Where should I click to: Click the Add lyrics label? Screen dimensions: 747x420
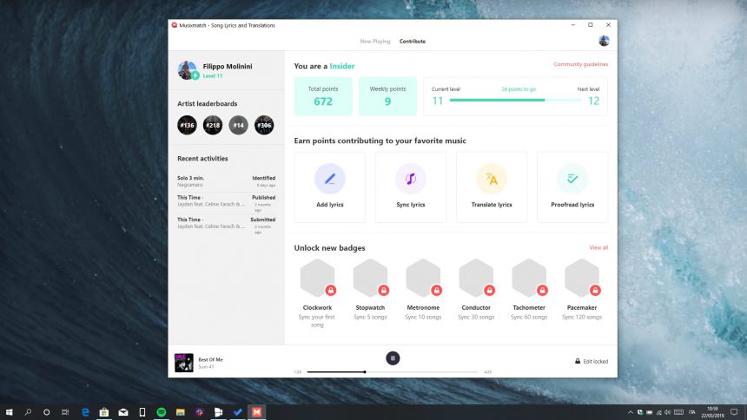(x=330, y=205)
